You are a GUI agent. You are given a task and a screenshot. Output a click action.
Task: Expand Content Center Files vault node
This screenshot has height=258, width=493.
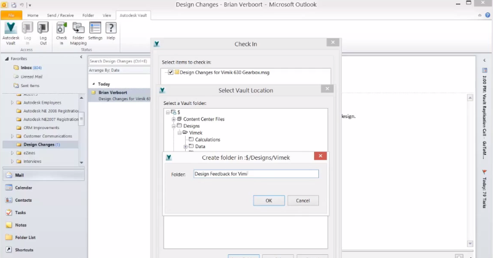(x=173, y=119)
